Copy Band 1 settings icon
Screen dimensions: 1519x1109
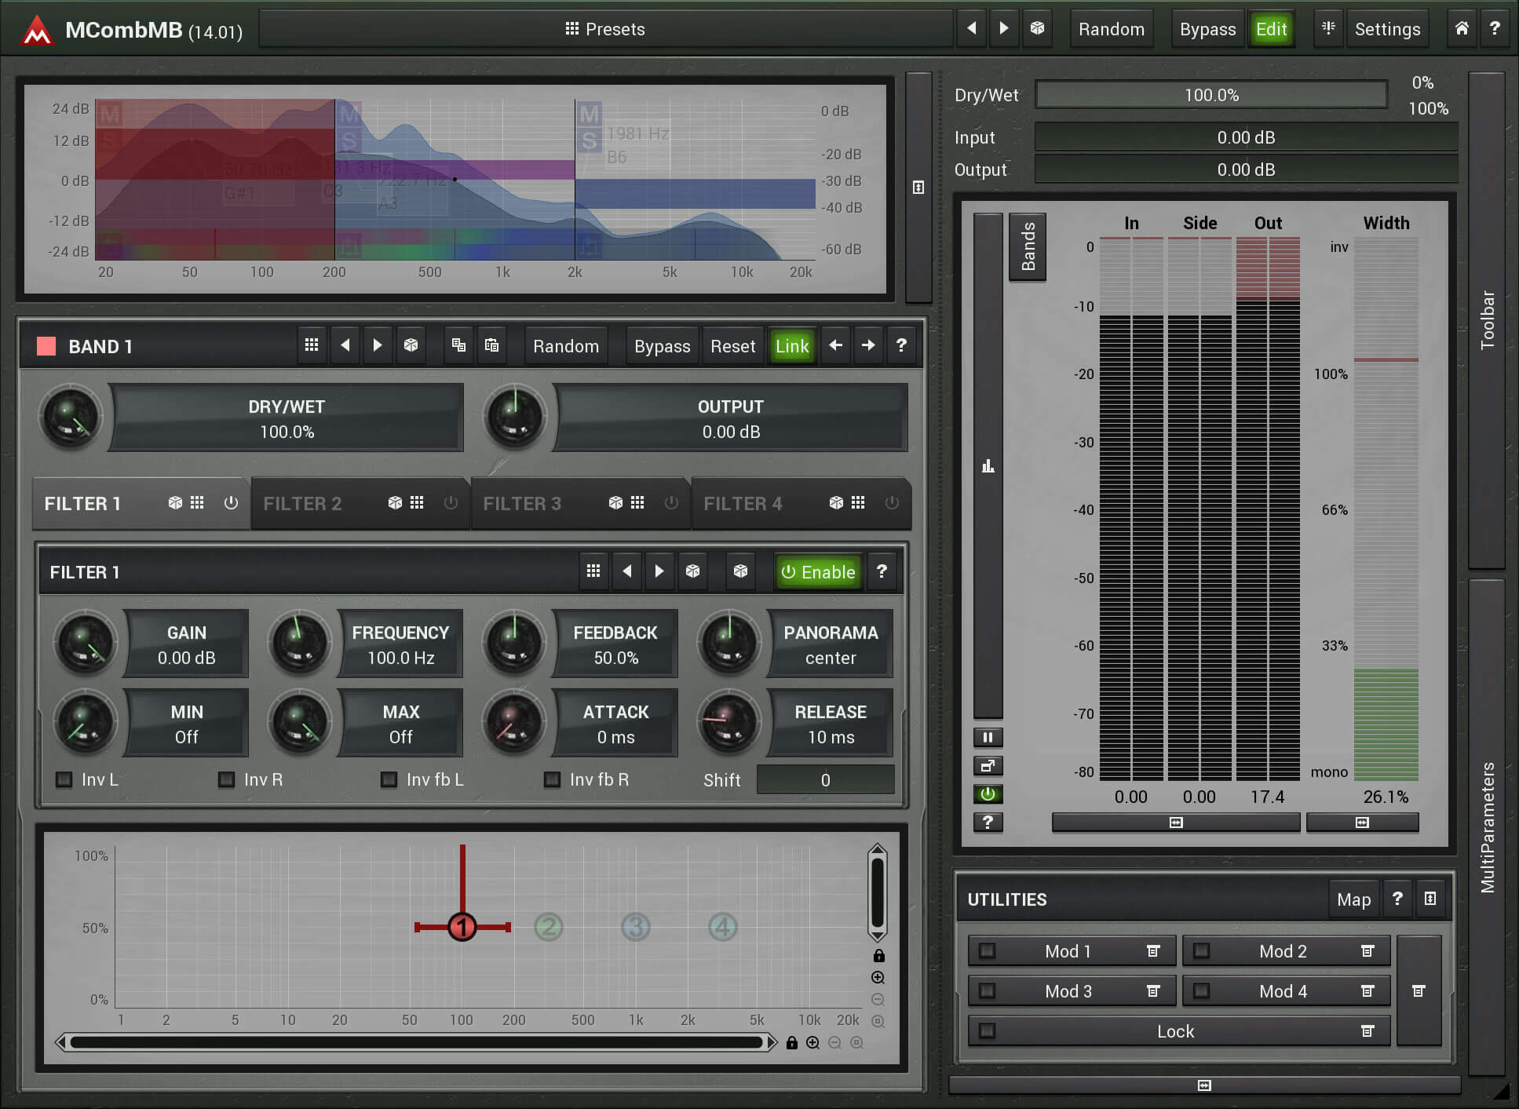tap(458, 345)
